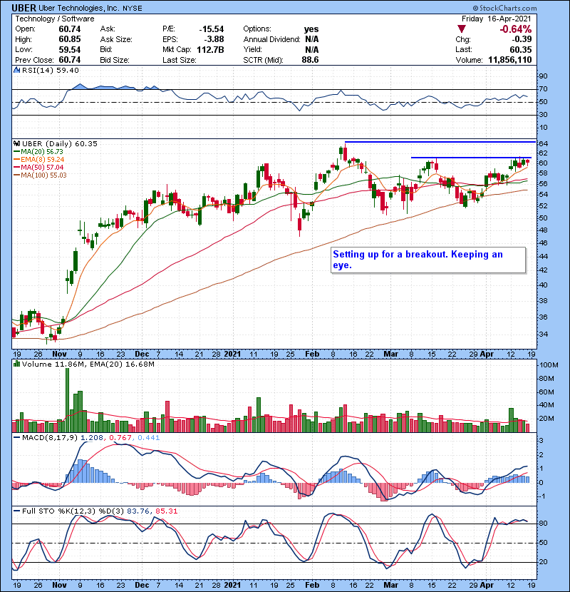Click the stochastic %D value 85.31
Screen dimensions: 570x592
(166, 511)
